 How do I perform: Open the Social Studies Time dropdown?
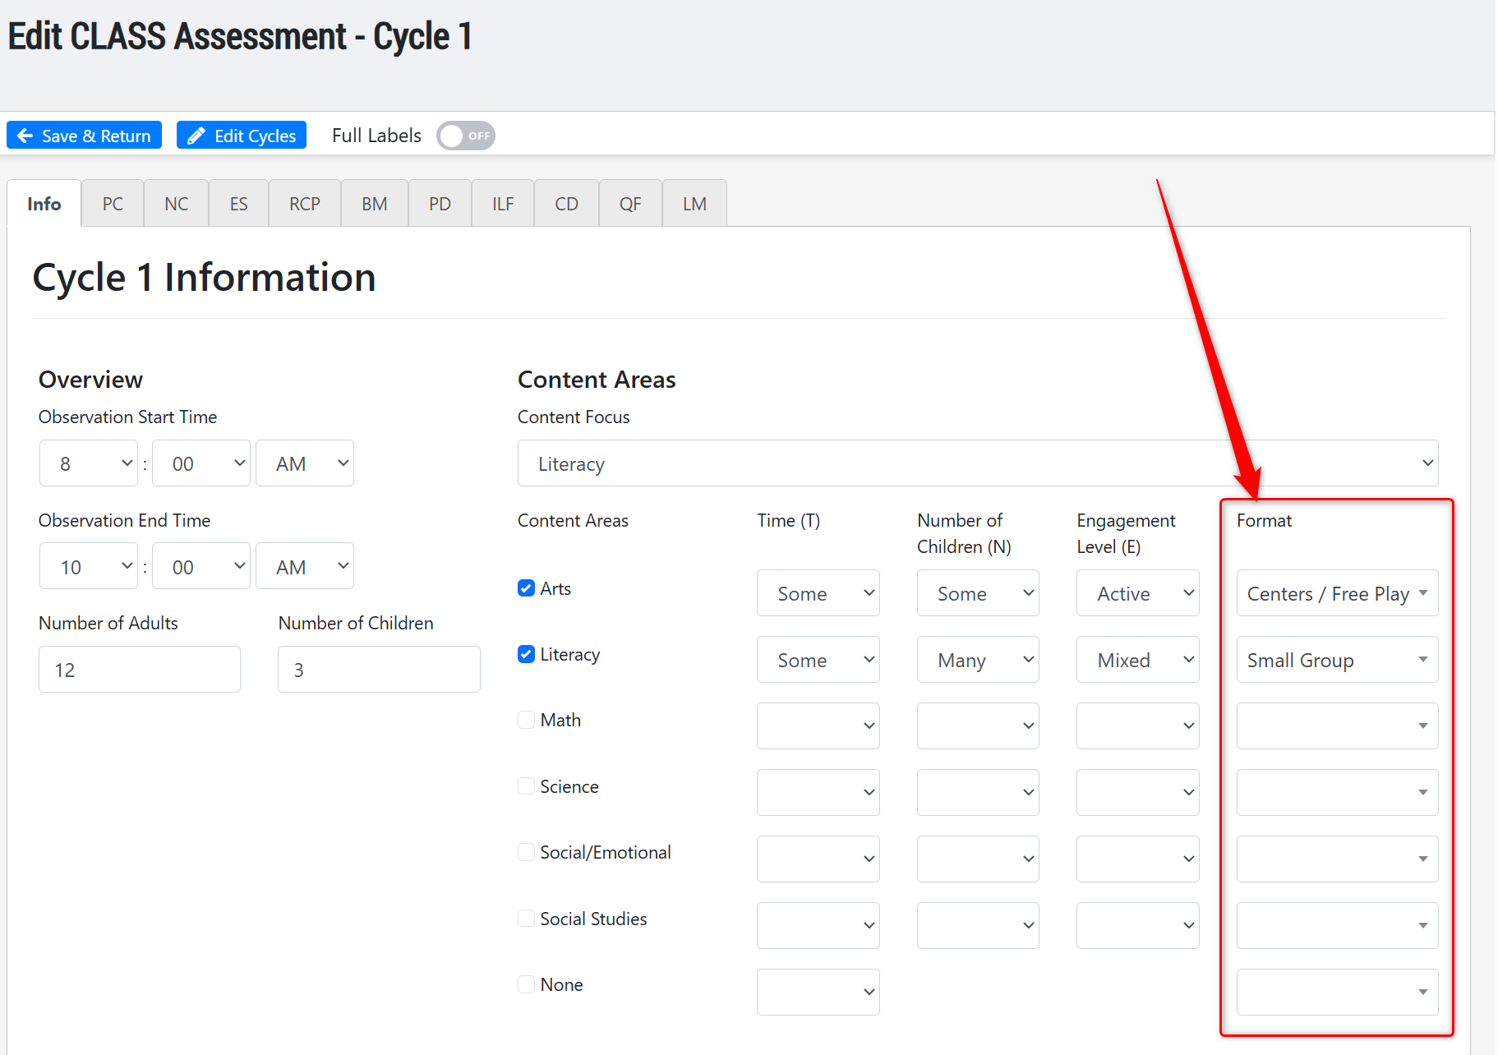coord(818,925)
